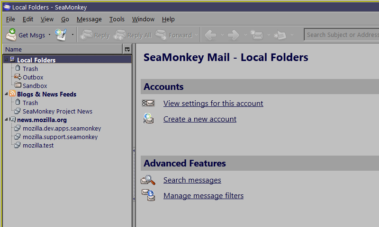The image size is (379, 227).
Task: Open the Go Forward history dropdown
Action: click(245, 35)
